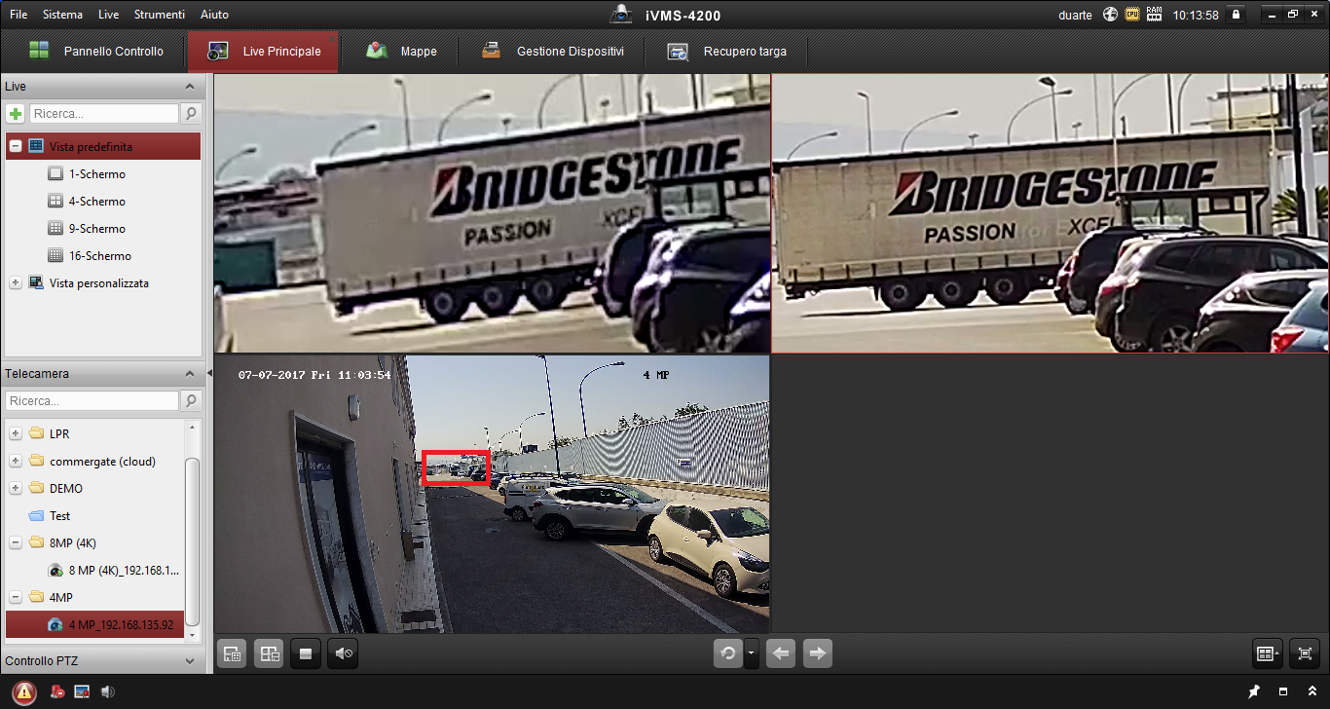Expand the Vista personalizzata node
Screen dimensions: 1330x709
tap(16, 282)
